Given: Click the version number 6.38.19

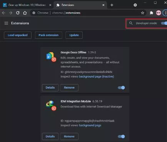Looking at the screenshot, I should click(97, 101).
